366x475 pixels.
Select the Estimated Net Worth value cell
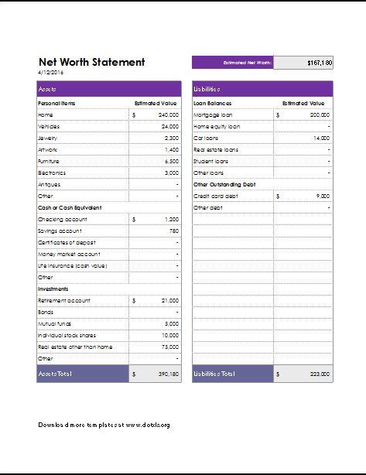(303, 63)
